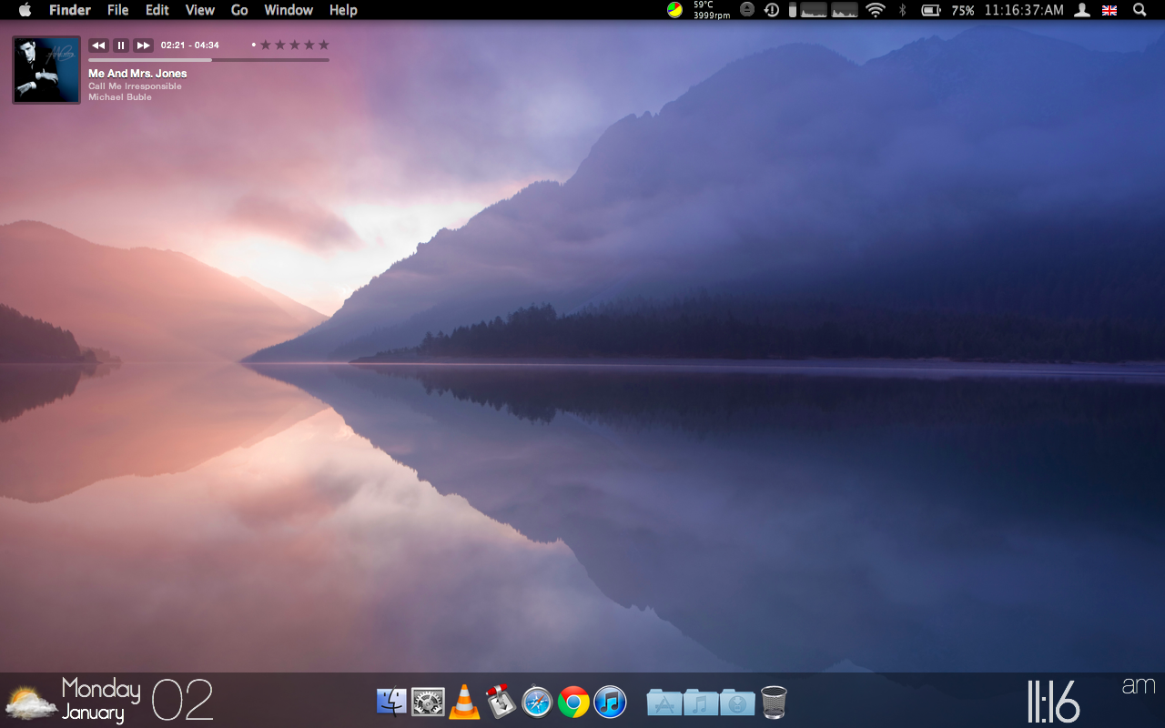Click album name Call Me Irresponsible
1165x728 pixels.
[x=135, y=86]
